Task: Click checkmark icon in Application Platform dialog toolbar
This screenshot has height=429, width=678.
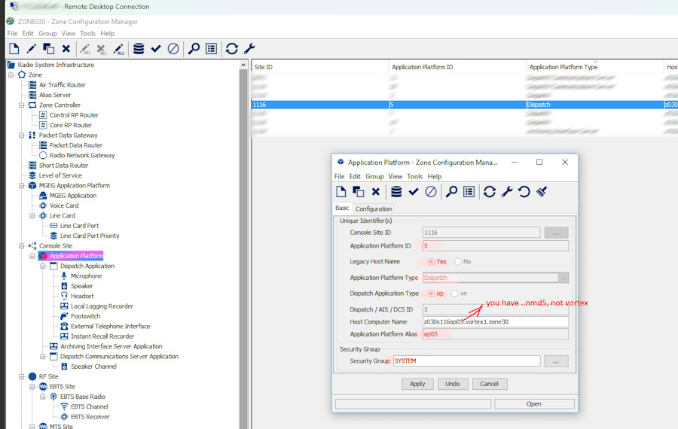Action: click(x=414, y=192)
